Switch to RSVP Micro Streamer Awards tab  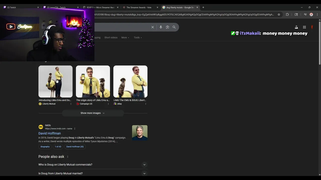click(101, 7)
